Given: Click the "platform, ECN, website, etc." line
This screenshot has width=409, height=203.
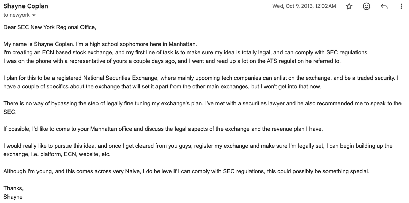Looking at the screenshot, I should (57, 154).
